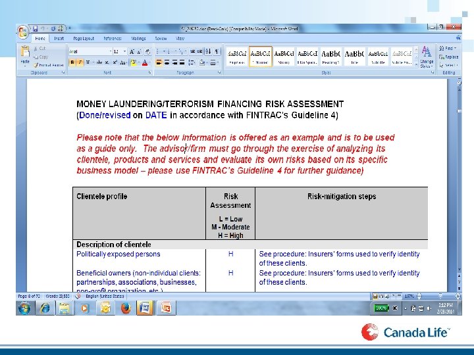Viewport: 474px width, 355px height.
Task: Click the Windows Start orb
Action: click(x=24, y=308)
